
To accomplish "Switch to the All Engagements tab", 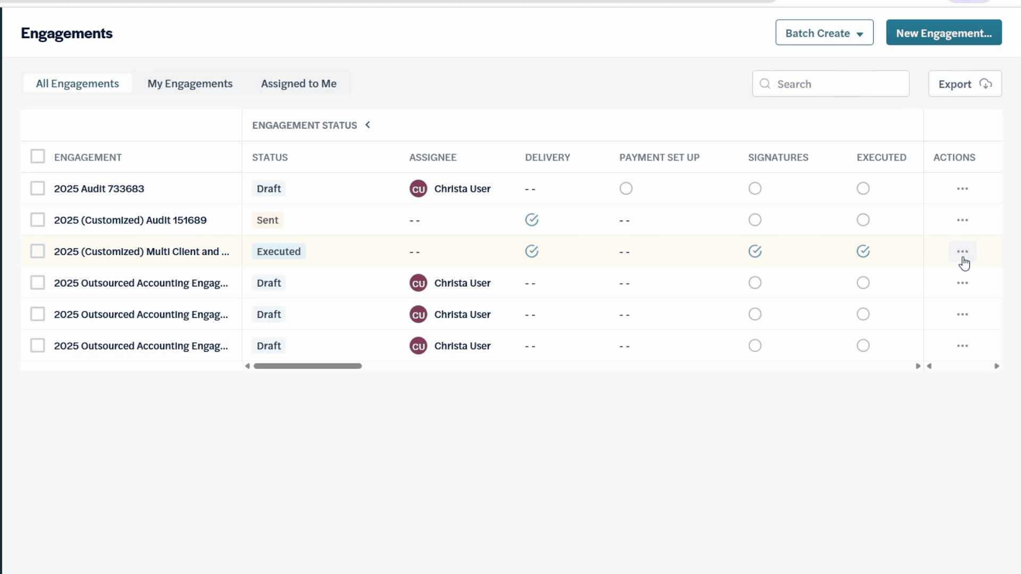I will (77, 83).
